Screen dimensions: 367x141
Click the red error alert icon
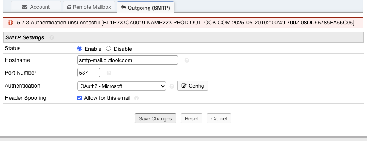click(10, 23)
